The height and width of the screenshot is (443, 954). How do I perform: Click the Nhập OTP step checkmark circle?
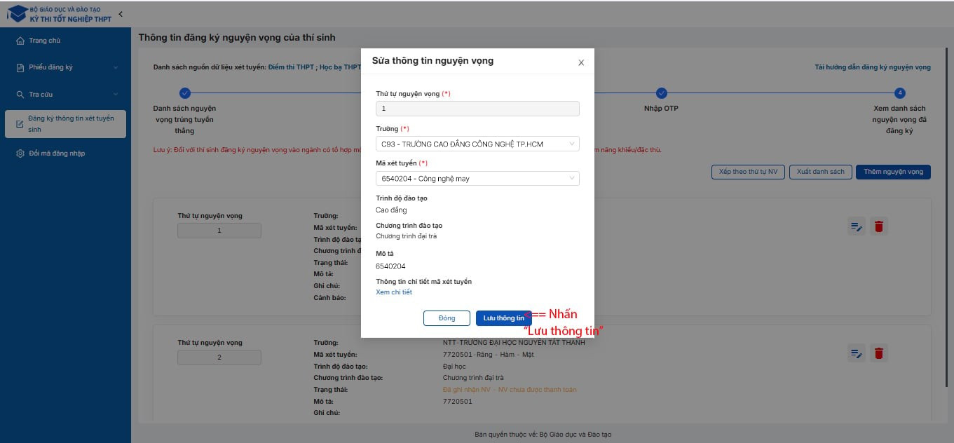point(661,93)
